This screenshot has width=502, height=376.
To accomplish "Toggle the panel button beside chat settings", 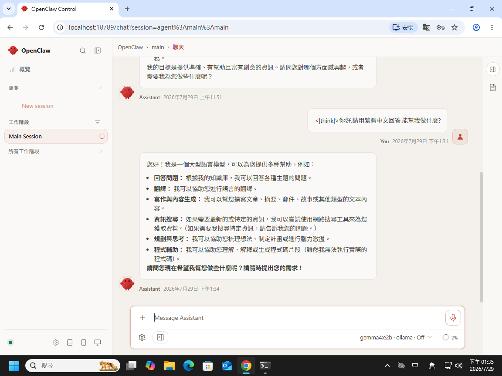I will pos(160,337).
